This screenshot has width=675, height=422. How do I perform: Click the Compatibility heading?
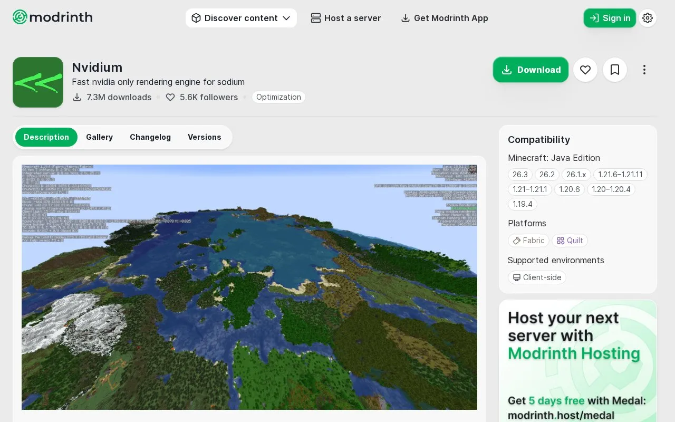(x=539, y=140)
